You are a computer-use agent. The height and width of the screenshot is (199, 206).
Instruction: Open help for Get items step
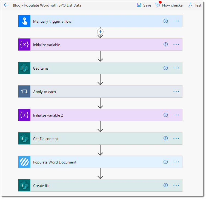[x=165, y=68]
